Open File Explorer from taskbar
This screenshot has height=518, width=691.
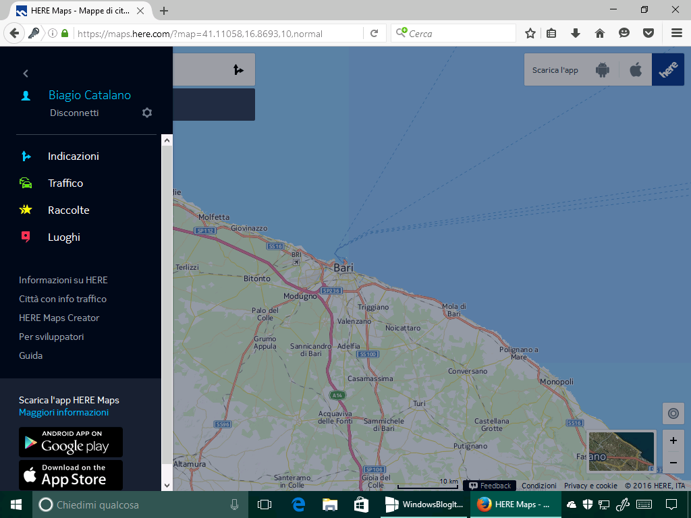pyautogui.click(x=329, y=505)
